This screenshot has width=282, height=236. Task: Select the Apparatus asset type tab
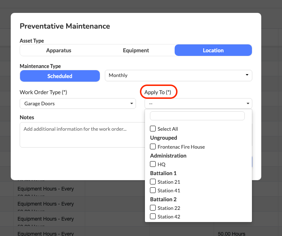[x=59, y=50]
